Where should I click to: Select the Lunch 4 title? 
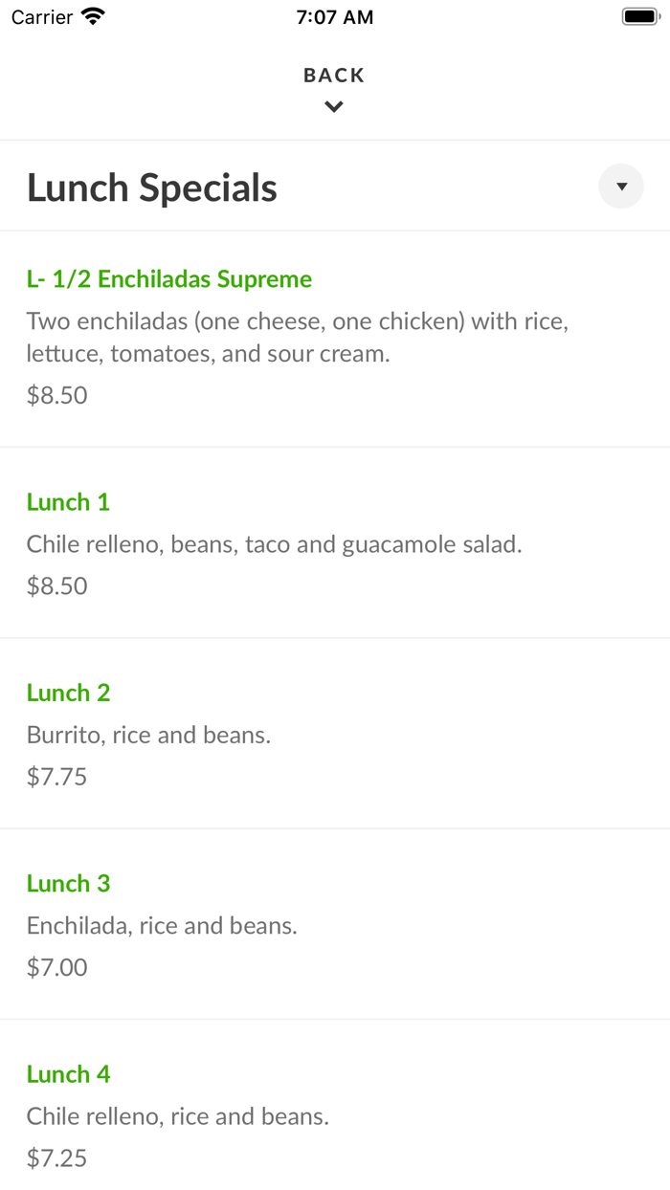click(x=68, y=1074)
